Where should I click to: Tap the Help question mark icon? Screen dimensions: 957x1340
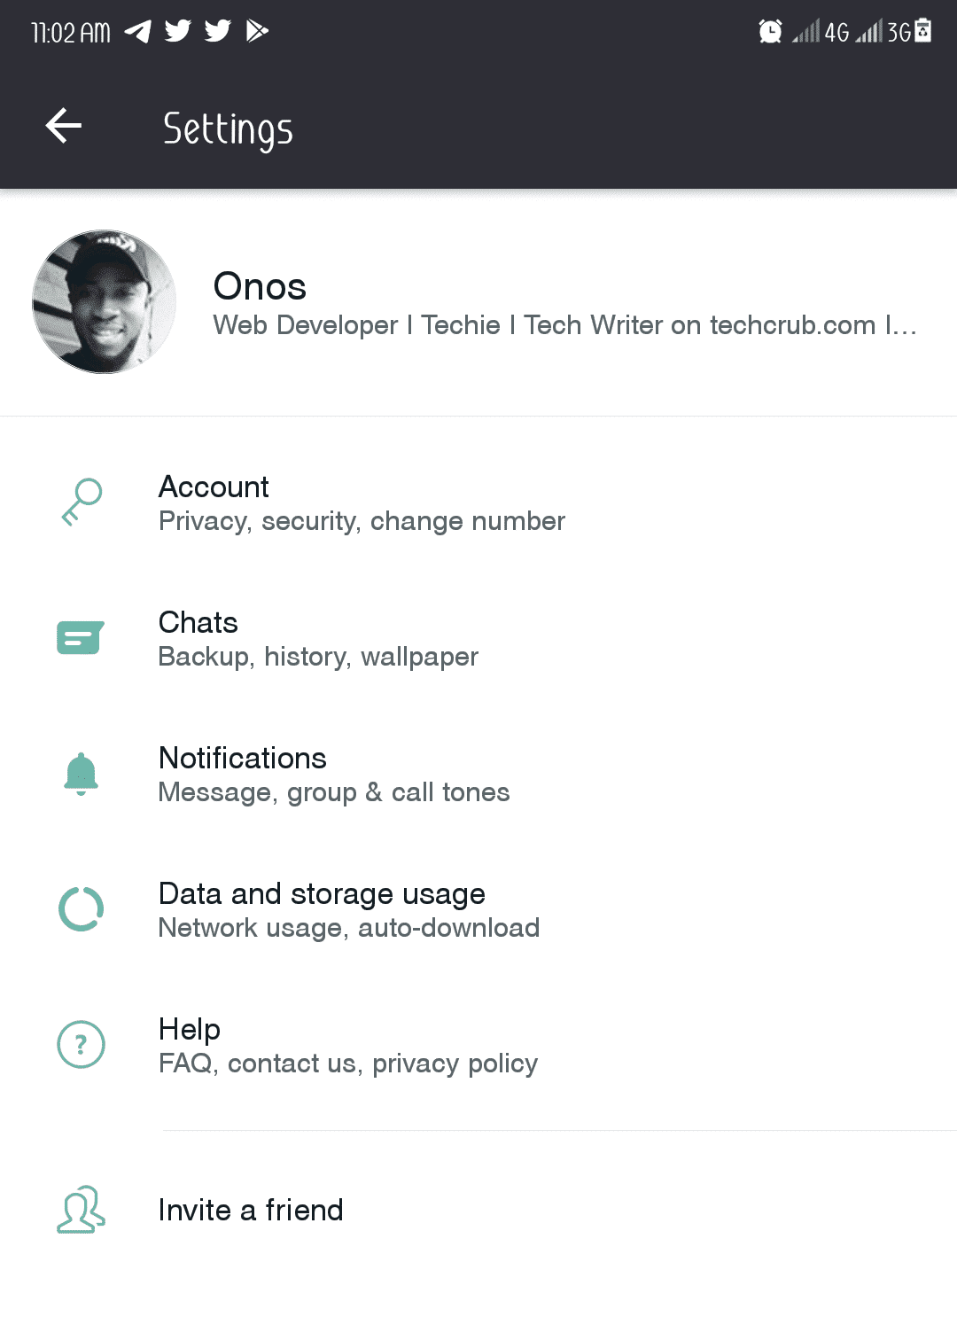(81, 1045)
